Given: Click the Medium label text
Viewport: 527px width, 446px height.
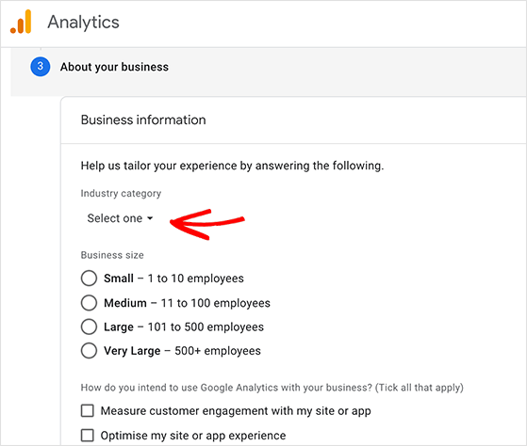Looking at the screenshot, I should (125, 303).
